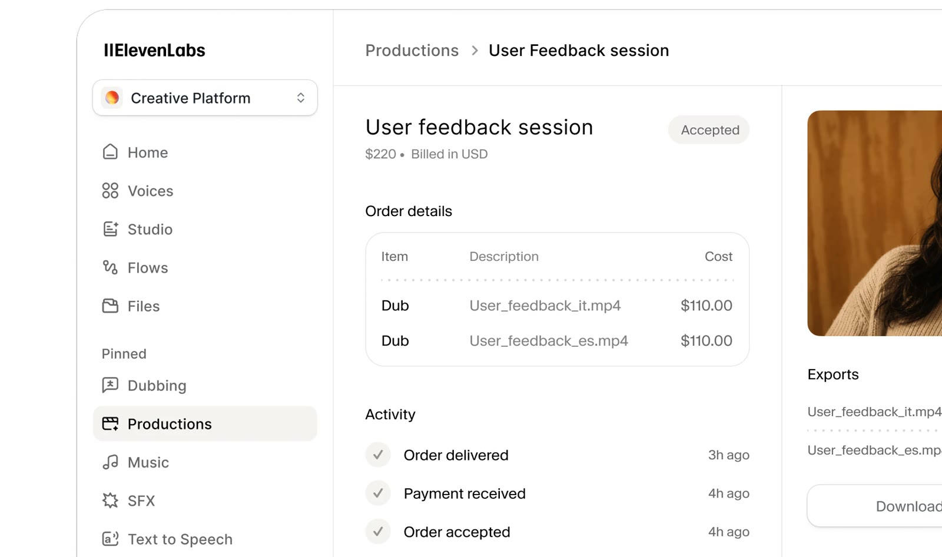Click the Voices four-circles icon
This screenshot has height=557, width=942.
[110, 190]
